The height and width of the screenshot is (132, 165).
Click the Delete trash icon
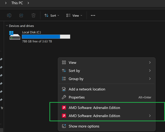pyautogui.click(x=34, y=15)
